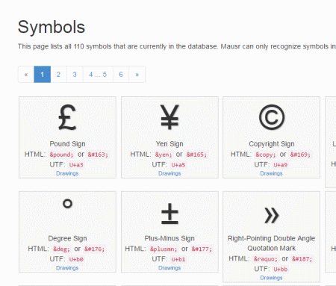Click the U+b1 UTF code

point(178,259)
